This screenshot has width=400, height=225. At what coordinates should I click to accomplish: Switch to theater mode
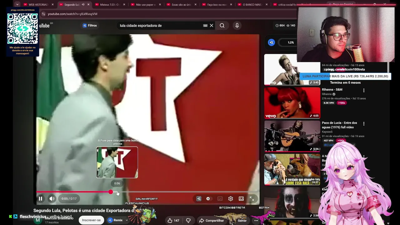[x=241, y=199]
